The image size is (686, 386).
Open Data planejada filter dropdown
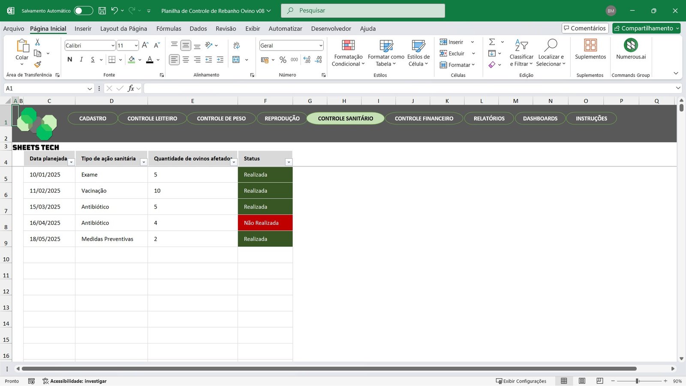tap(71, 162)
